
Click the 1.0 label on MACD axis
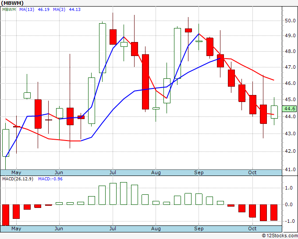(x=289, y=188)
